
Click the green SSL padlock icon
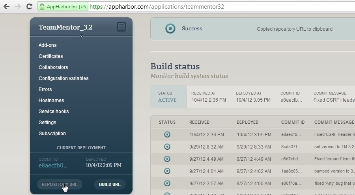(42, 7)
